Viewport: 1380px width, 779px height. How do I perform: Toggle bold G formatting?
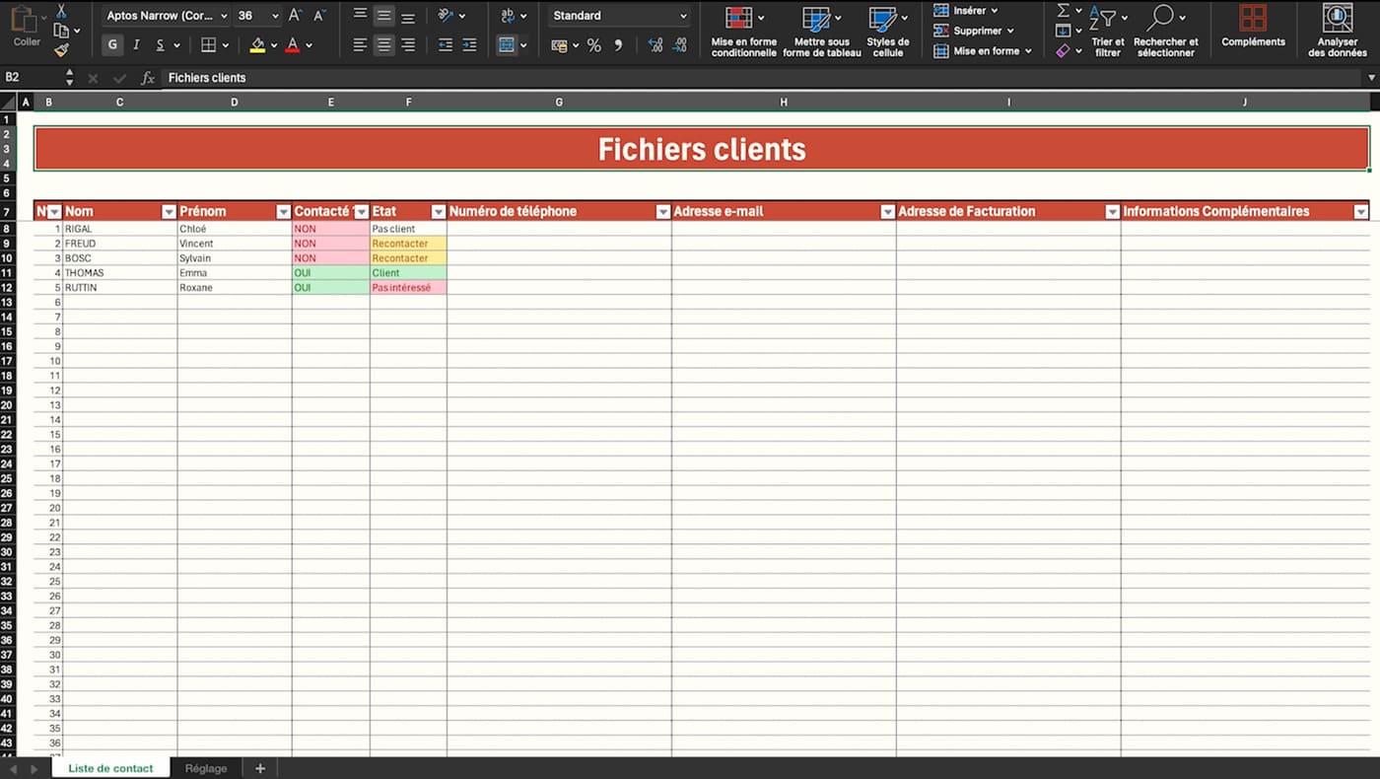pyautogui.click(x=112, y=44)
